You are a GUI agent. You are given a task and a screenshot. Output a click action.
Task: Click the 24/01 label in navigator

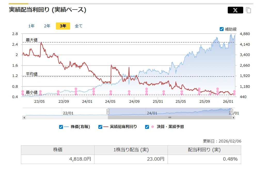pos(152,113)
